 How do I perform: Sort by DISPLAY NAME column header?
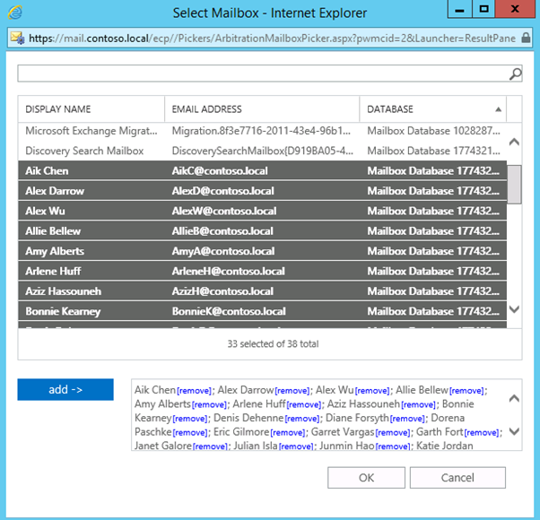(x=91, y=109)
